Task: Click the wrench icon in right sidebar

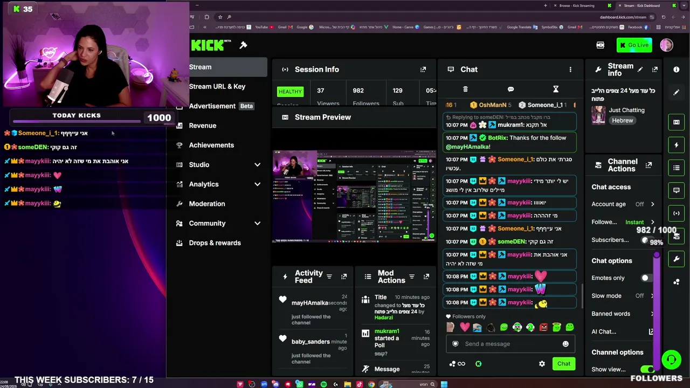Action: [676, 259]
